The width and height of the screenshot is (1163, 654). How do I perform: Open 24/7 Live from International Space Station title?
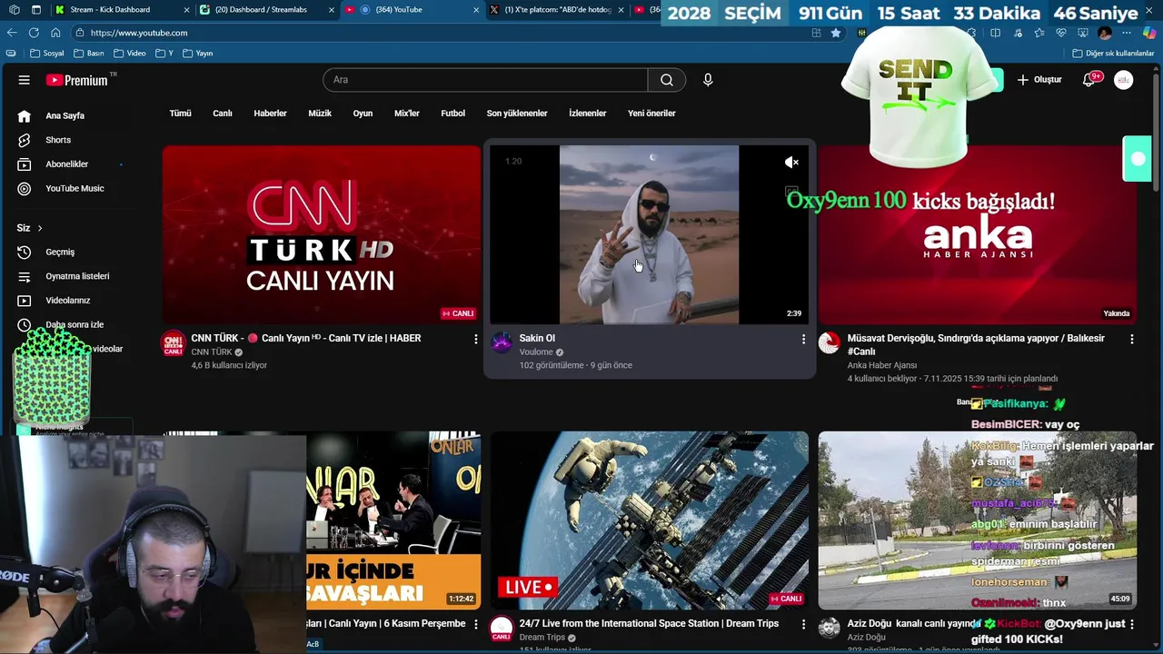[649, 624]
